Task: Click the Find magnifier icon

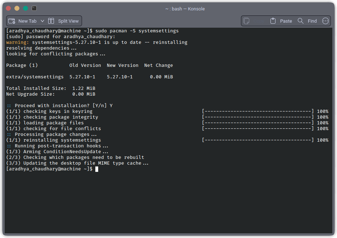Action: [300, 21]
